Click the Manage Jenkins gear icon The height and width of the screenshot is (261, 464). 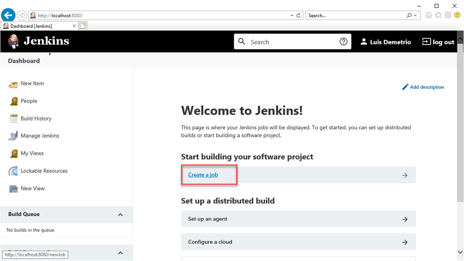[13, 136]
